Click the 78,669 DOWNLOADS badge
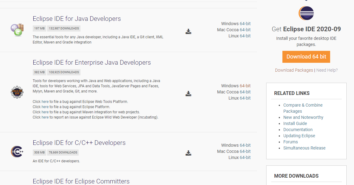The width and height of the screenshot is (354, 185). pyautogui.click(x=63, y=153)
